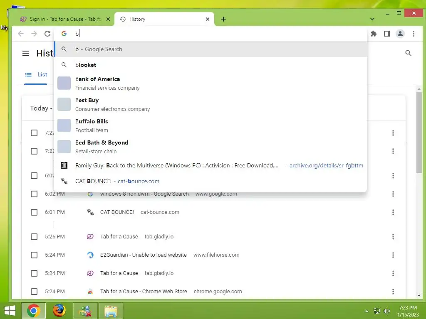
Task: Click the CAT BOUNCE paw favicon in history
Action: click(90, 212)
